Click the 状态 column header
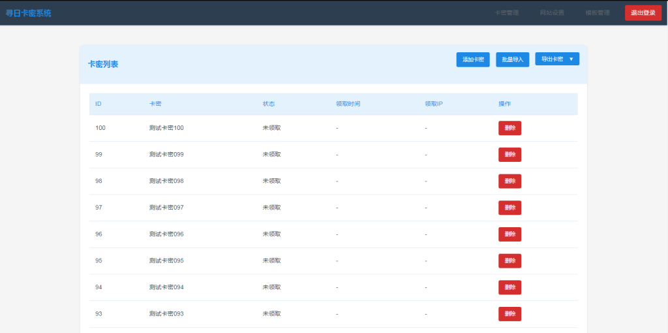The height and width of the screenshot is (333, 668). pyautogui.click(x=269, y=104)
